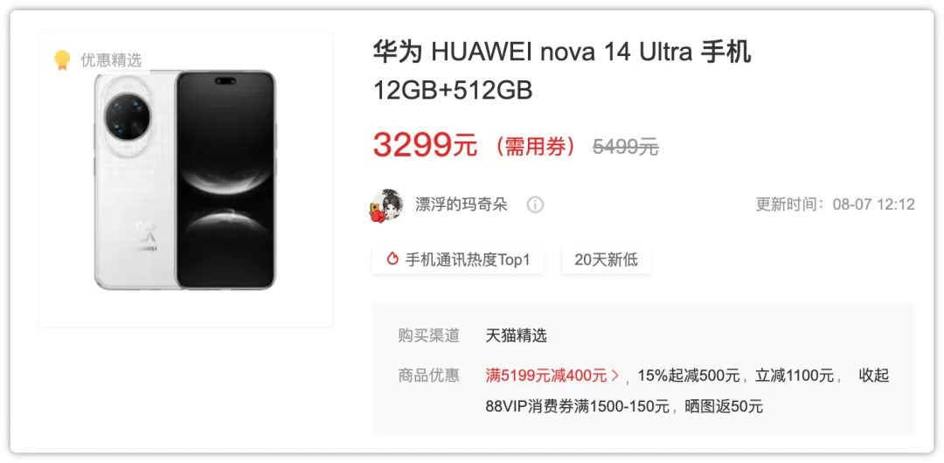Viewport: 944px width, 463px height.
Task: Click the info icon beside the username
Action: point(535,204)
